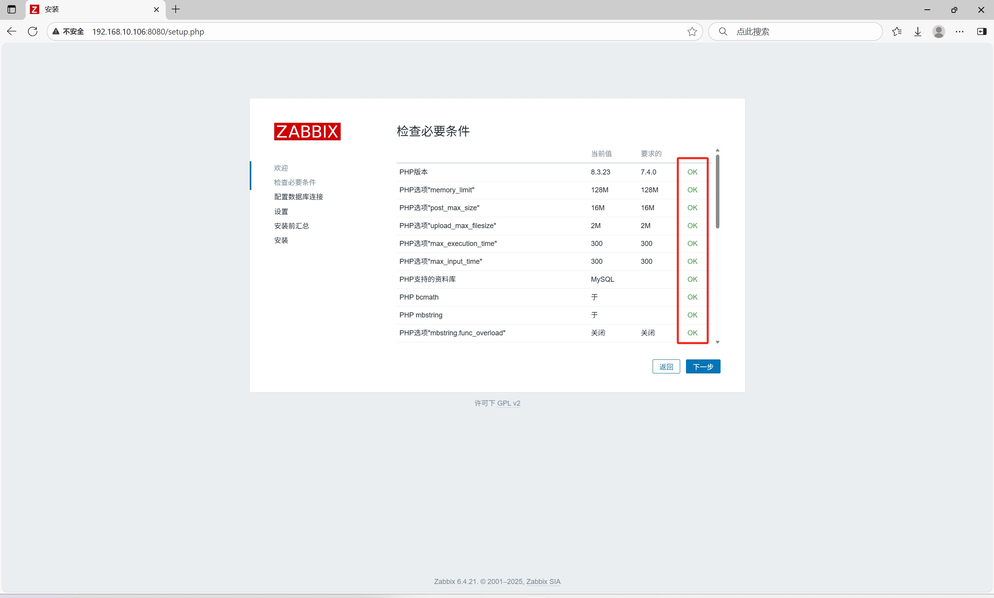Select the 安装前汇总 step
This screenshot has height=598, width=994.
[291, 226]
